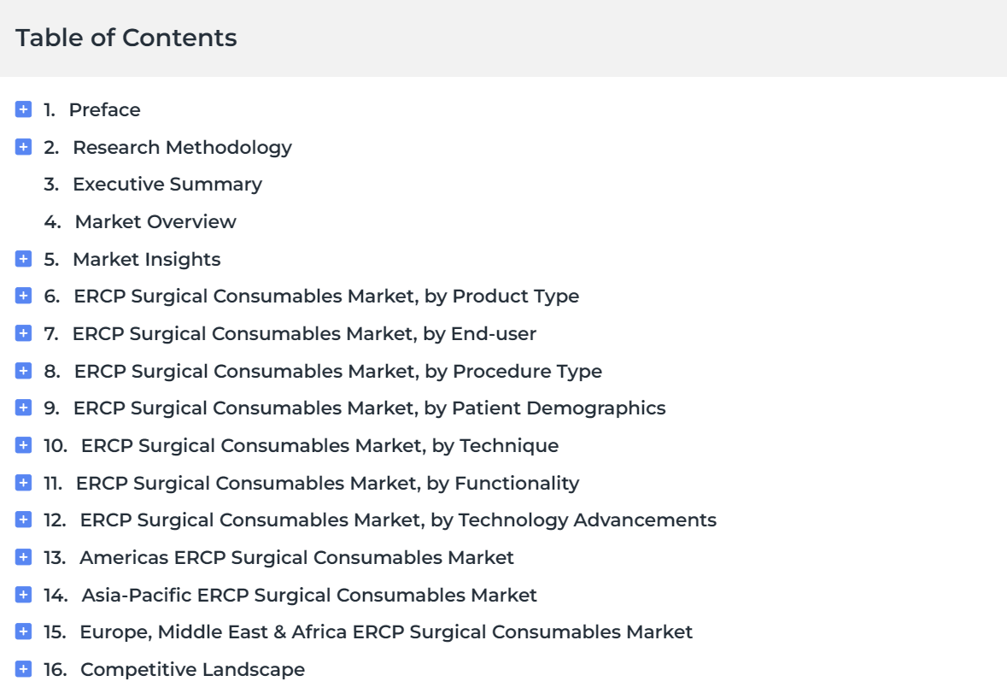Expand the by Technique chapter icon
Screen dimensions: 1007x699
point(23,445)
